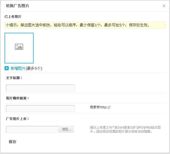Screen dimensions: 170x154
Task: Click the 保存 button
Action: click(12, 142)
